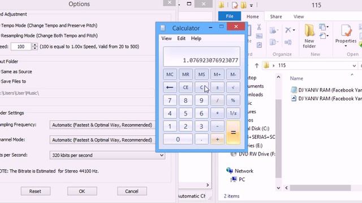The width and height of the screenshot is (362, 203).
Task: Click digit 6 on Calculator
Action: point(201,113)
